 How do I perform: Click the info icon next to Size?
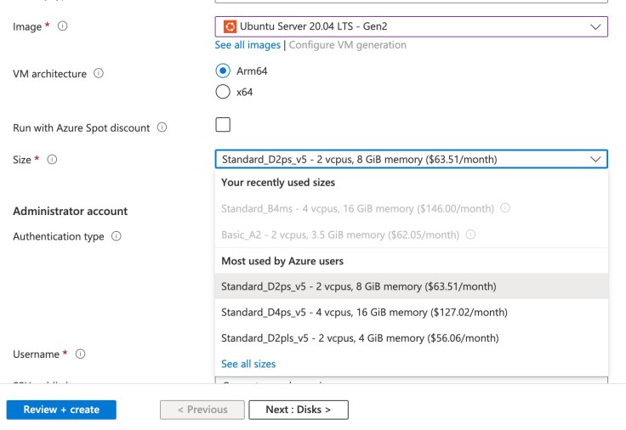point(52,160)
